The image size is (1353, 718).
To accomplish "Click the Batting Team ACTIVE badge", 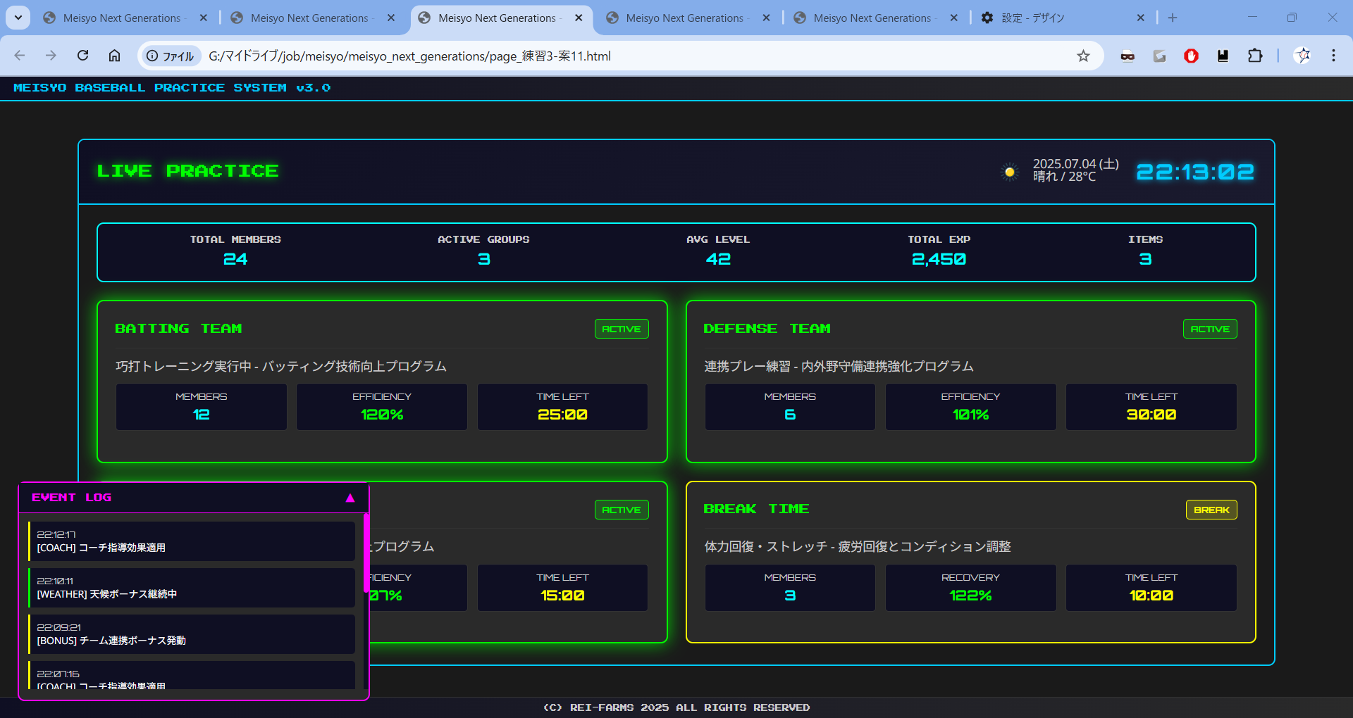I will pos(621,329).
